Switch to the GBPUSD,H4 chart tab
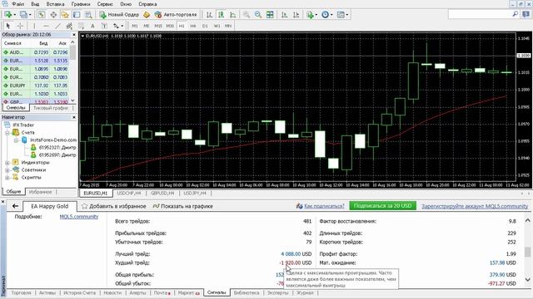The height and width of the screenshot is (299, 533). pos(162,194)
